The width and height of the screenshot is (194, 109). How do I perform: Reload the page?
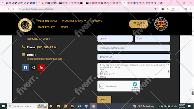(x=13, y=9)
